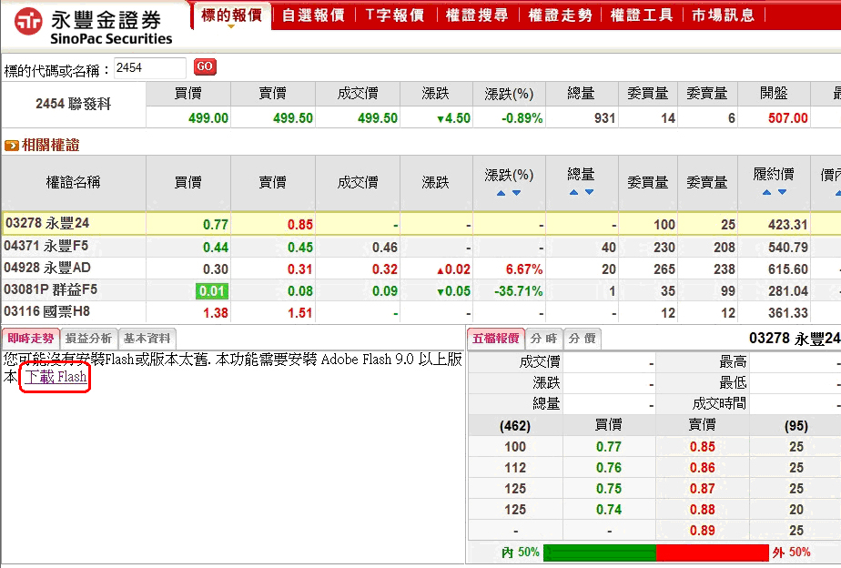Open the 自選報價 menu tab
Image resolution: width=841 pixels, height=568 pixels.
click(313, 15)
